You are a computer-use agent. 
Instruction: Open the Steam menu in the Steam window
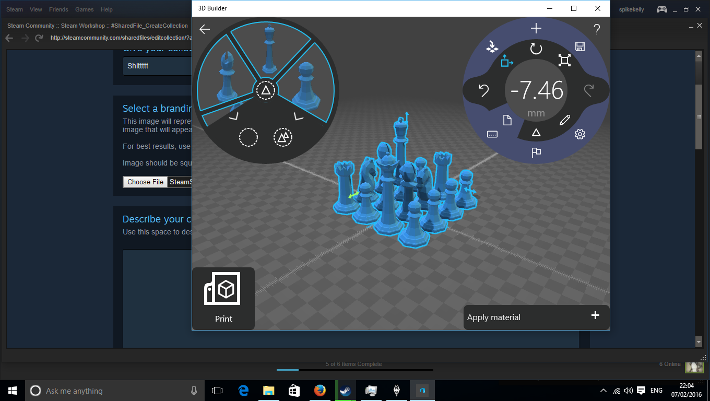click(x=15, y=9)
